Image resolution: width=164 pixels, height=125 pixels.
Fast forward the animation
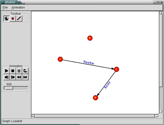25,77
